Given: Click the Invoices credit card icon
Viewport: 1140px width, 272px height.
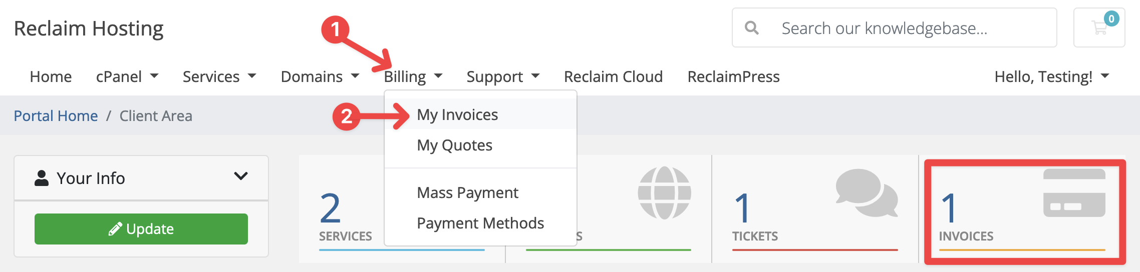Looking at the screenshot, I should [1074, 192].
